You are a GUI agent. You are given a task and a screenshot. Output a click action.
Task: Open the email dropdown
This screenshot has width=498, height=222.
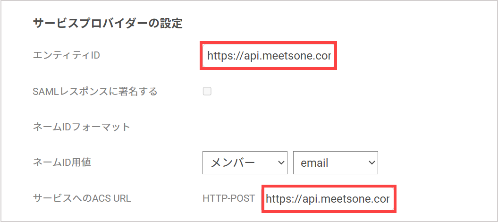click(336, 162)
